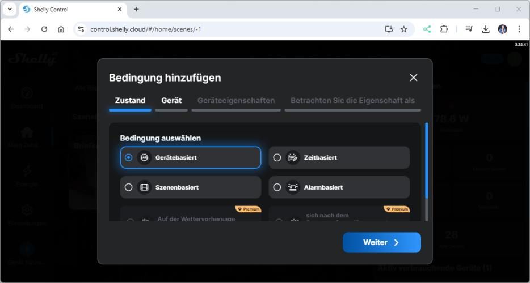
Task: Open Chrome downloads icon
Action: pyautogui.click(x=486, y=29)
